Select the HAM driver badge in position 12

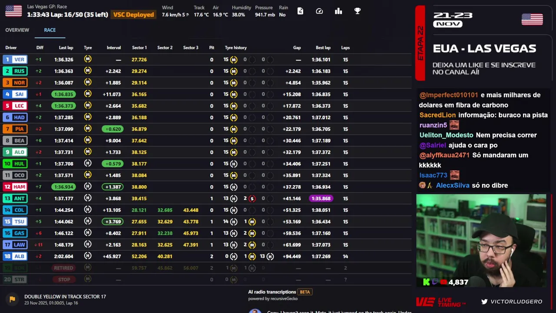pos(15,187)
